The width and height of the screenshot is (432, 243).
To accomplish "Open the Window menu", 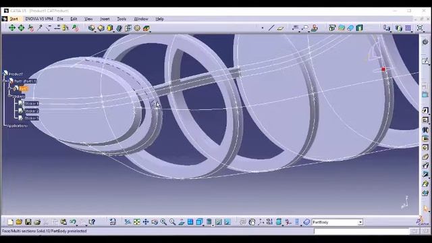I will (141, 19).
